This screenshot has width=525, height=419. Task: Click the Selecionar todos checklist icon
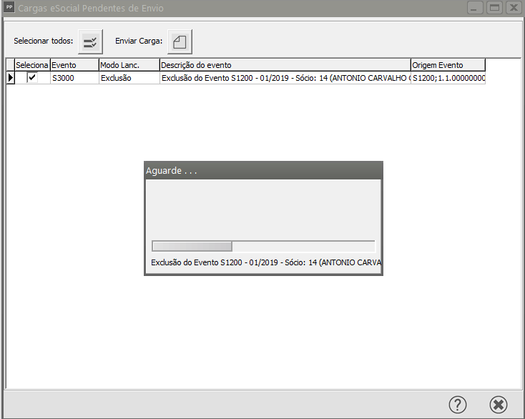click(x=90, y=41)
